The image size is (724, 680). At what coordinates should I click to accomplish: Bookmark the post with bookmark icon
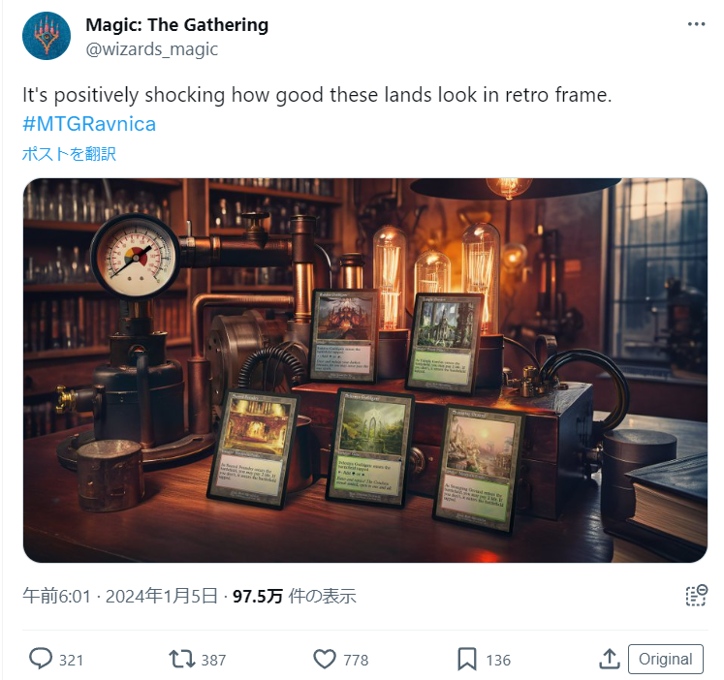coord(467,659)
